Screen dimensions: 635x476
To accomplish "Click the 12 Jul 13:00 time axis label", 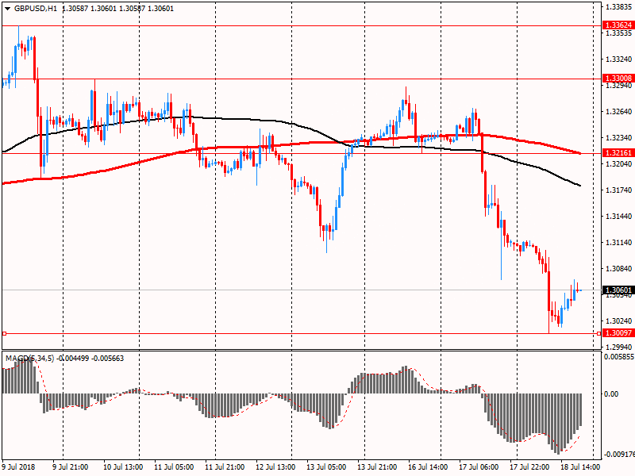I will (x=275, y=467).
